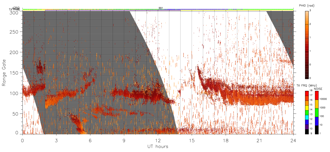The width and height of the screenshot is (330, 152).
Task: Click the NOISE legend value 100
Action: tap(322, 116)
